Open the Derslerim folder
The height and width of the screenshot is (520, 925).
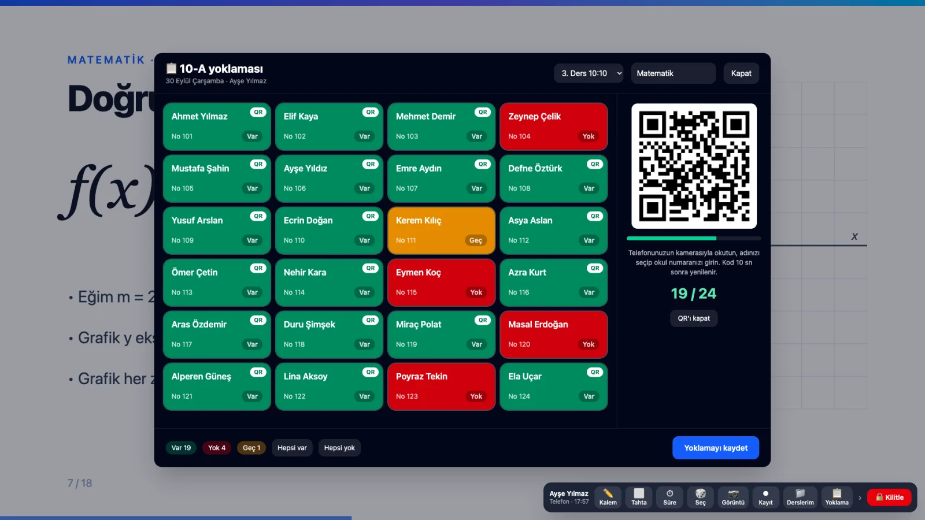[x=800, y=497]
